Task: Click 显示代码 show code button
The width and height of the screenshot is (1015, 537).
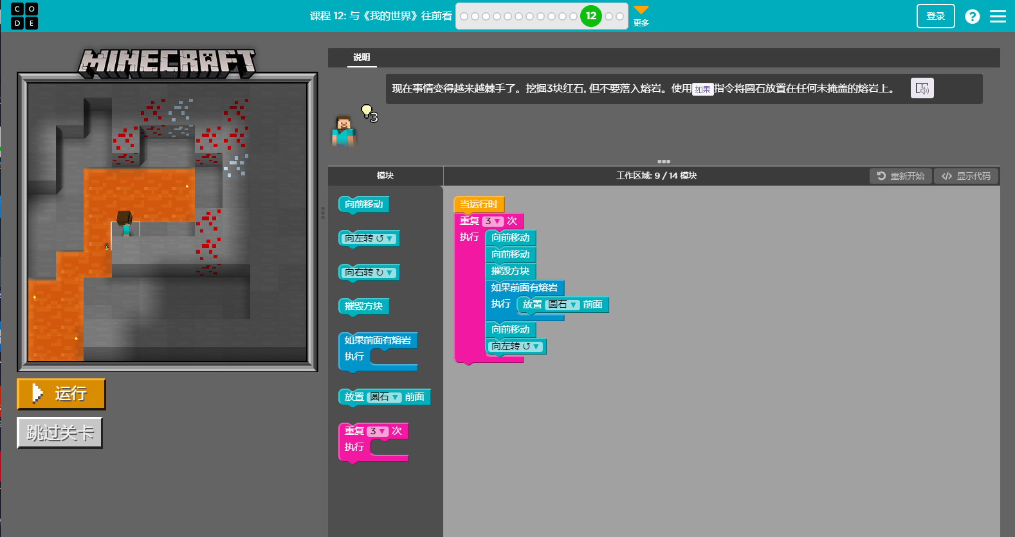Action: tap(966, 176)
